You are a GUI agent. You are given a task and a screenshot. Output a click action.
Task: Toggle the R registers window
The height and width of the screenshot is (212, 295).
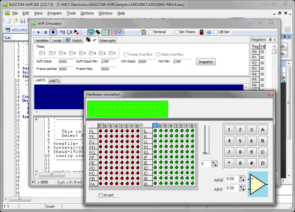click(x=106, y=32)
